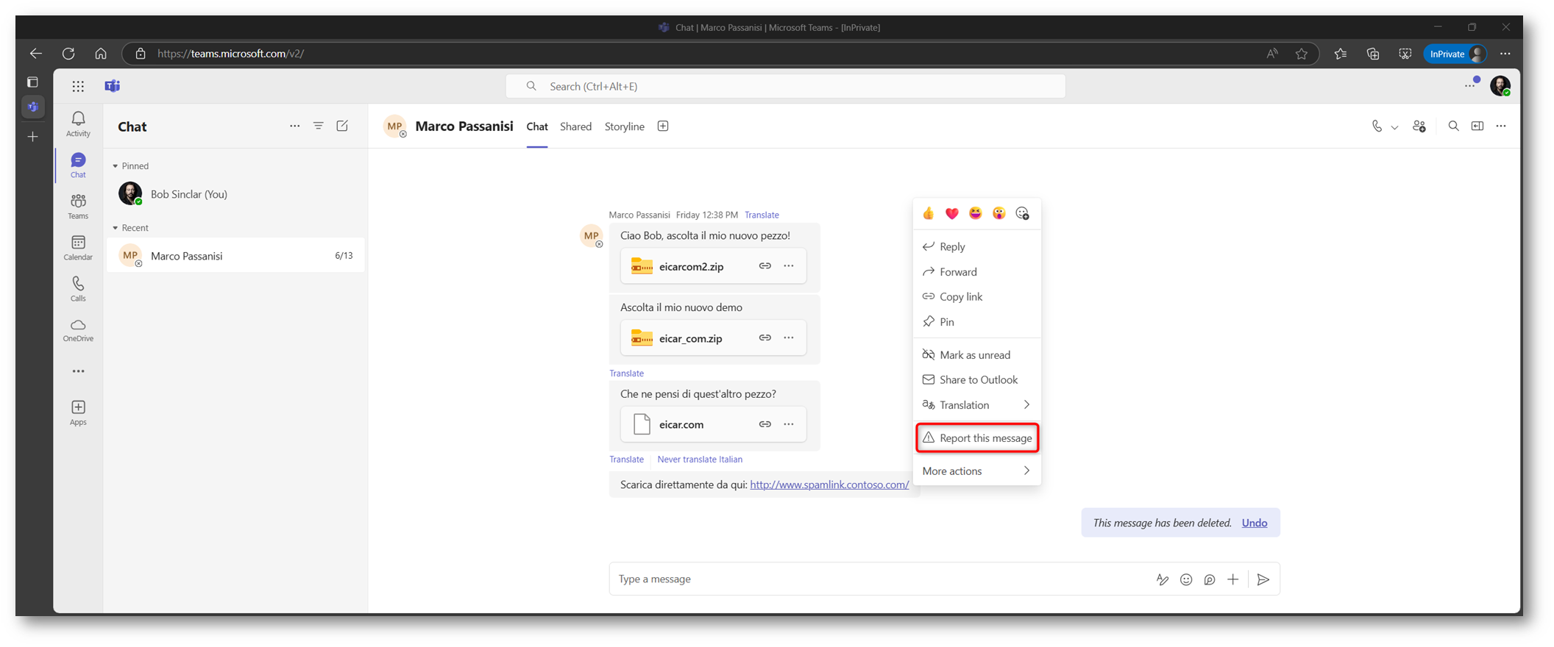
Task: Open chat in a new window
Action: pos(1477,126)
